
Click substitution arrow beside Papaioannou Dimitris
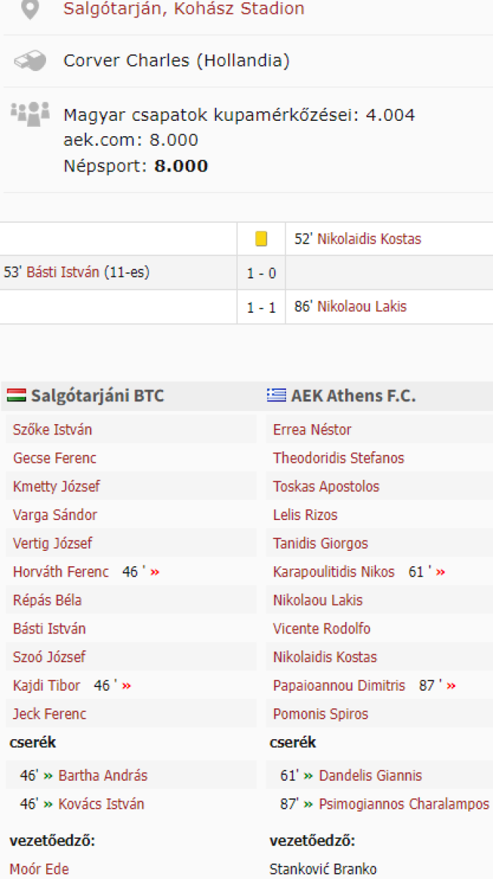[451, 686]
